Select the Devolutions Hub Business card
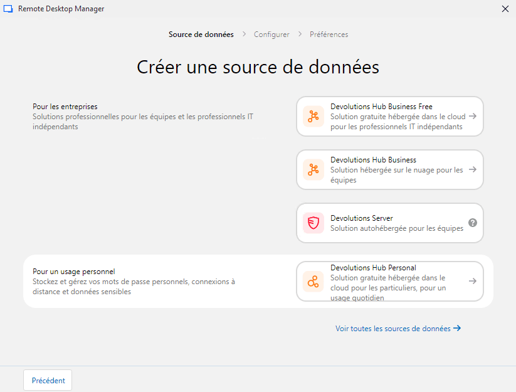 tap(389, 169)
